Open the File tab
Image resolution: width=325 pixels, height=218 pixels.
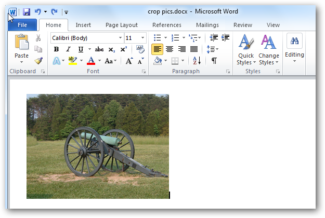coord(22,25)
